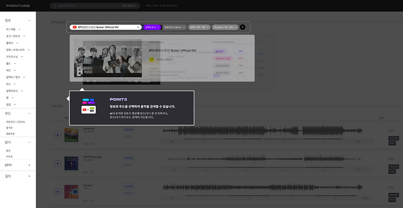Toggle YouTube player fullscreen
Image resolution: width=403 pixels, height=208 pixels.
(x=155, y=81)
